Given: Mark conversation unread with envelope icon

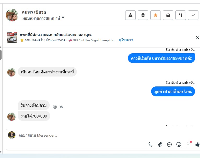Looking at the screenshot, I should (x=168, y=15).
